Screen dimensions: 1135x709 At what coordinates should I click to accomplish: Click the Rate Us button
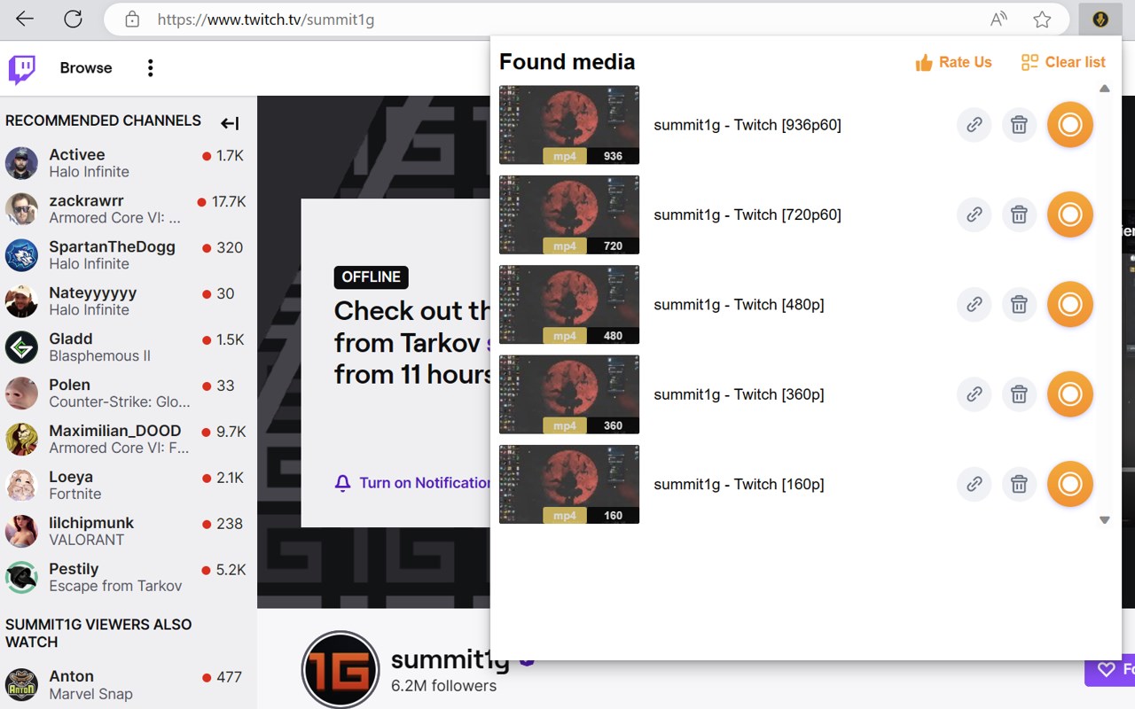(x=953, y=62)
